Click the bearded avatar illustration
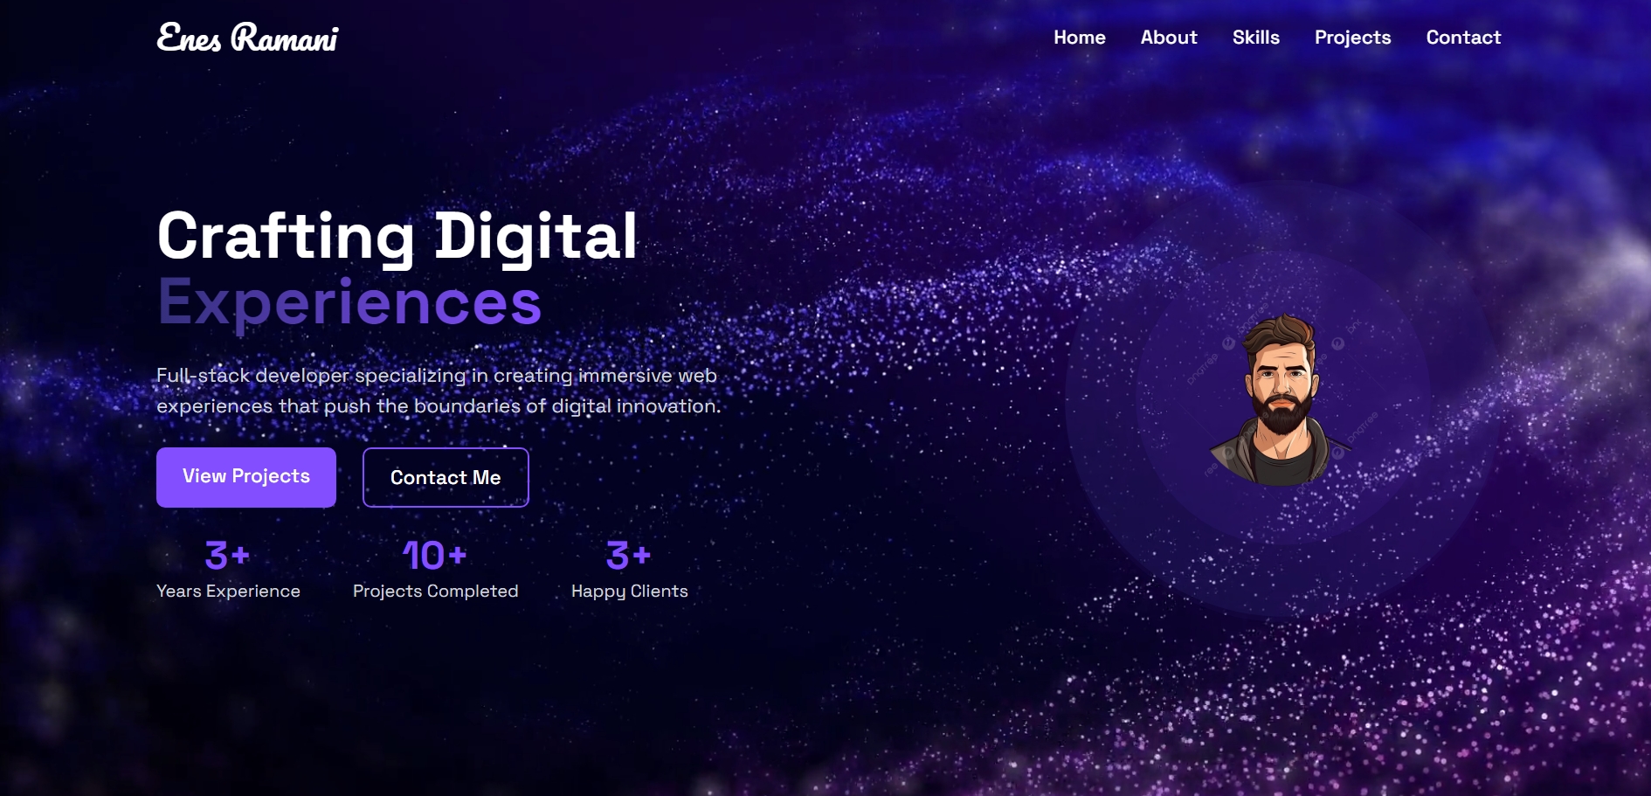 click(1281, 400)
